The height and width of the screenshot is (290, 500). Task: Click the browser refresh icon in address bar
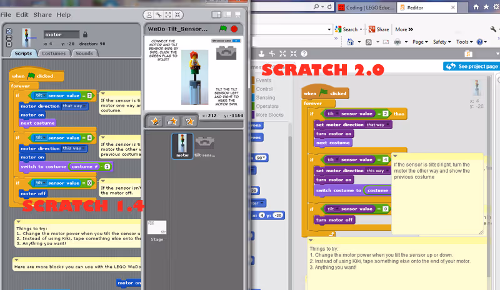[x=329, y=7]
